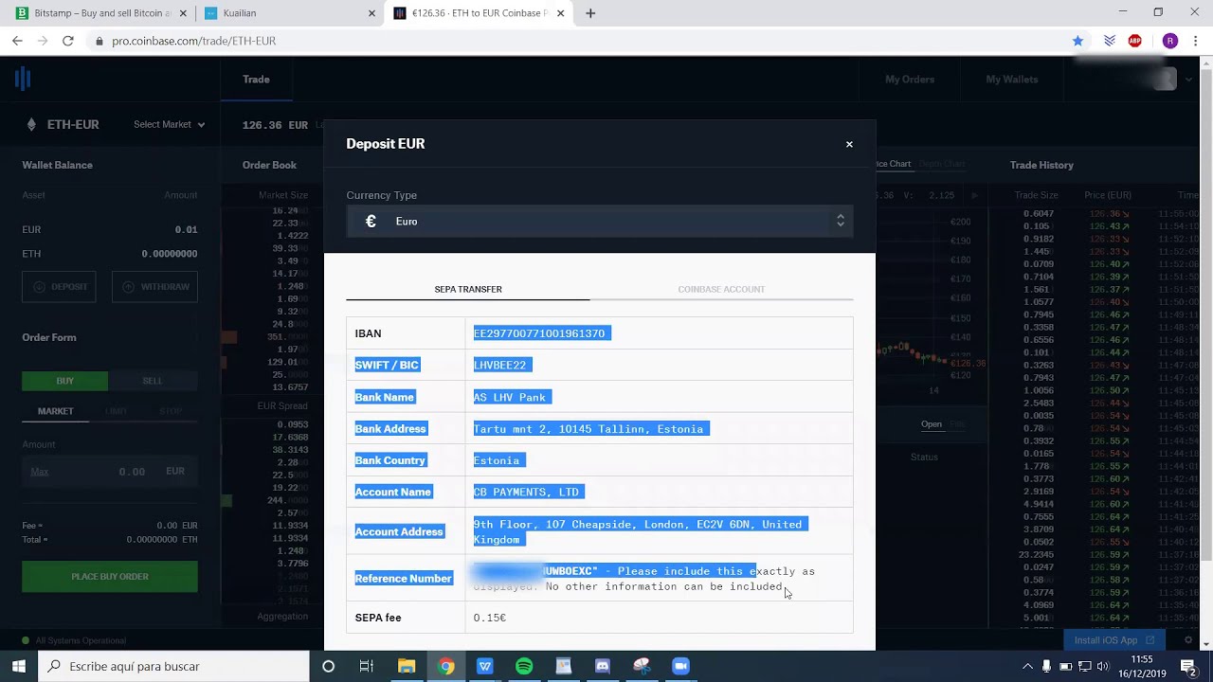Close the Kuailian browser tab

click(x=371, y=13)
